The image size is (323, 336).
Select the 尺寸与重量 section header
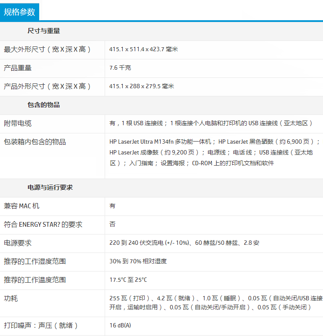43,31
